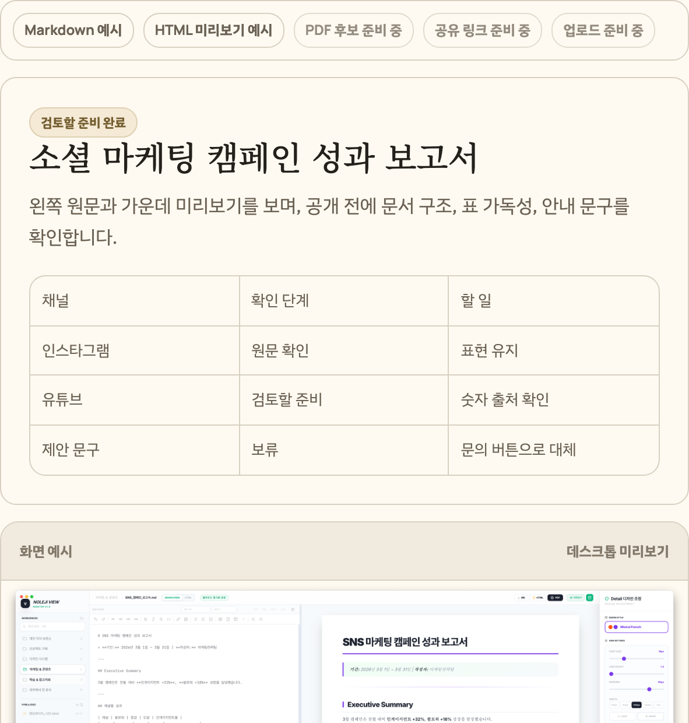Click the 디자인 시스템 folder in the screenshot
Viewport: 689px width, 723px height.
pyautogui.click(x=52, y=659)
